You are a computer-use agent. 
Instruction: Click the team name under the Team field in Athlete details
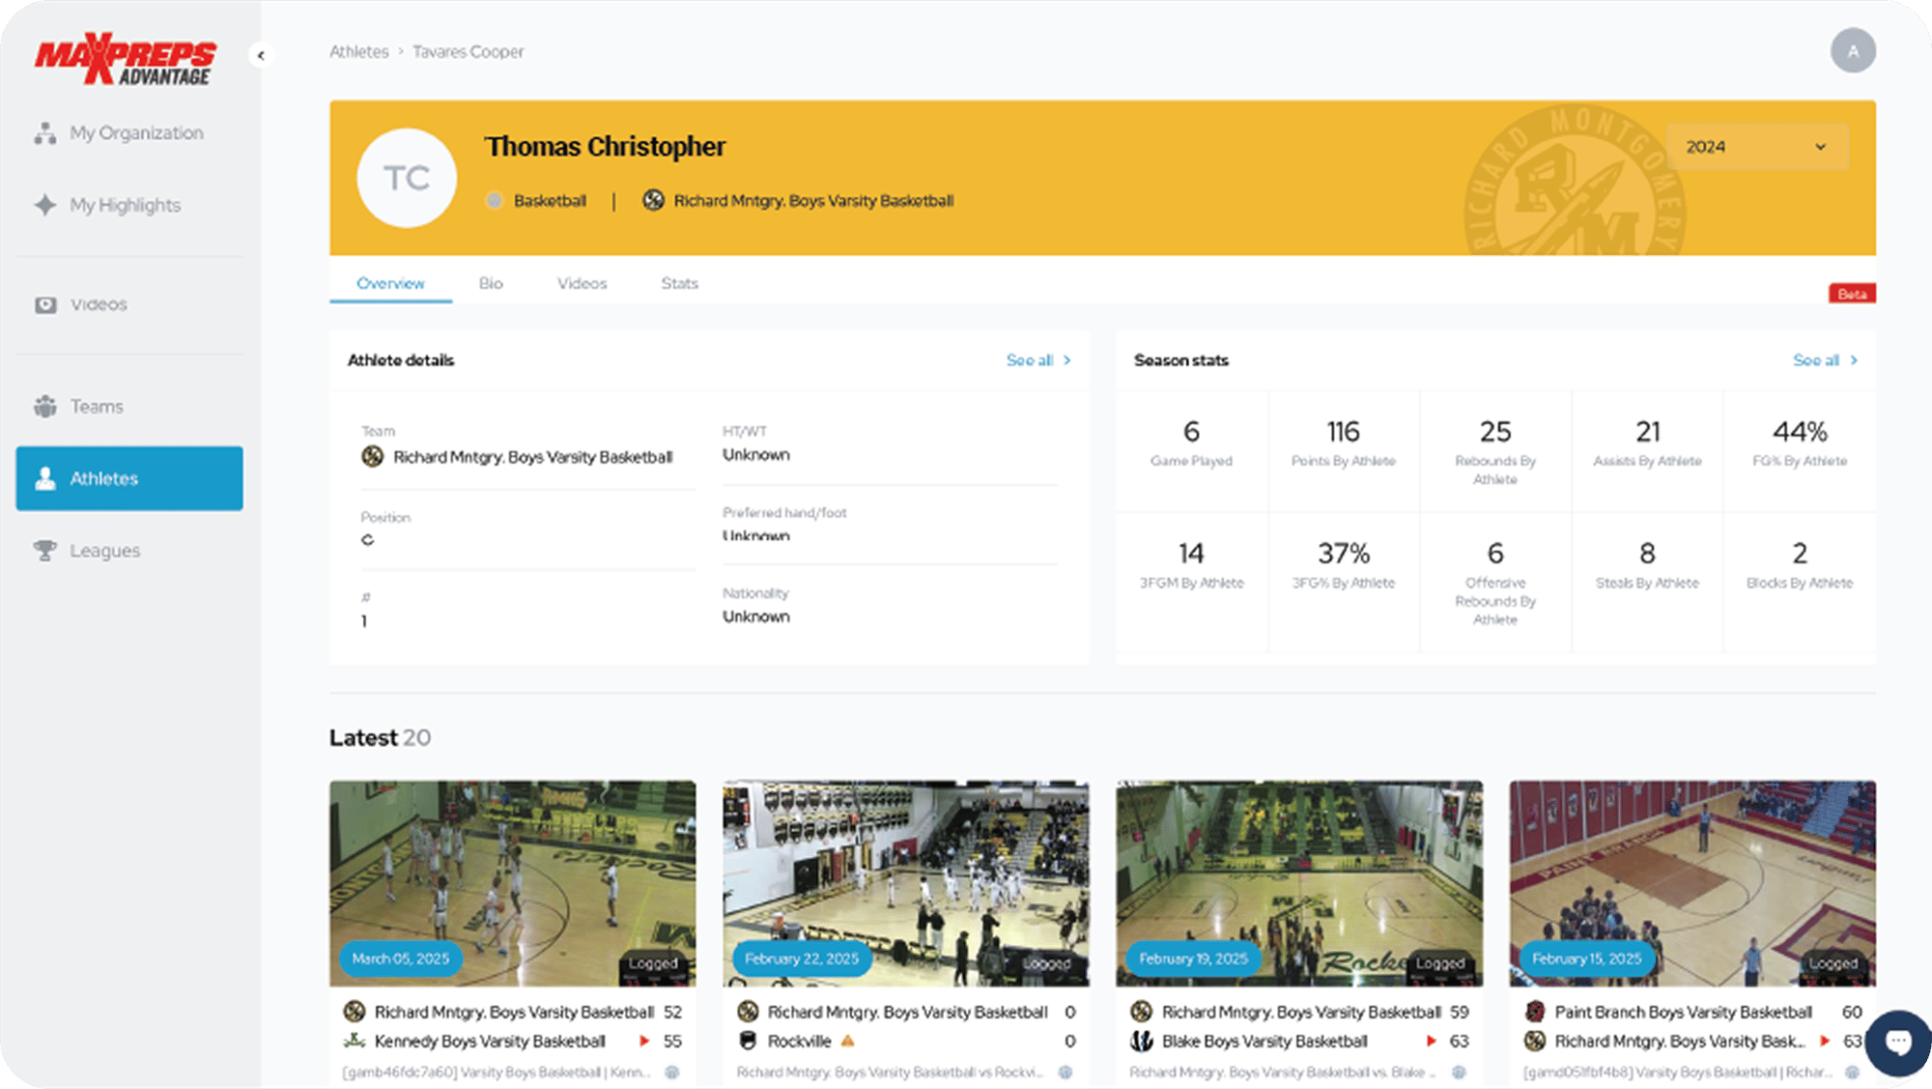pos(532,457)
